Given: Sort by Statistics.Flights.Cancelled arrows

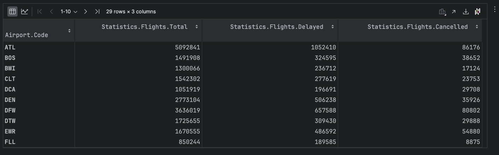Looking at the screenshot, I should tap(477, 27).
